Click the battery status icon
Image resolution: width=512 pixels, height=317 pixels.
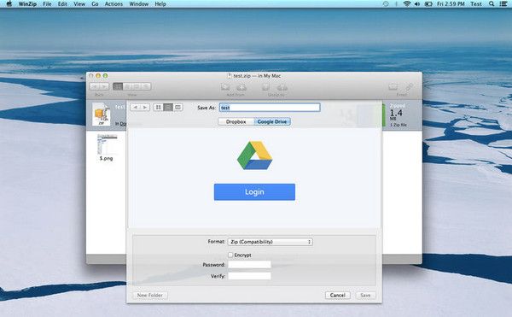click(428, 4)
